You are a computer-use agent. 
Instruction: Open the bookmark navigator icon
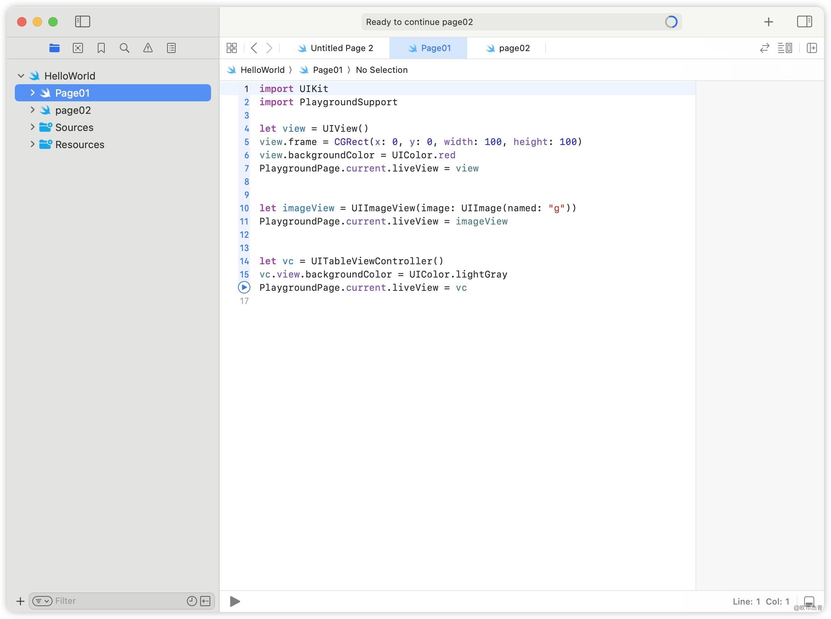101,48
